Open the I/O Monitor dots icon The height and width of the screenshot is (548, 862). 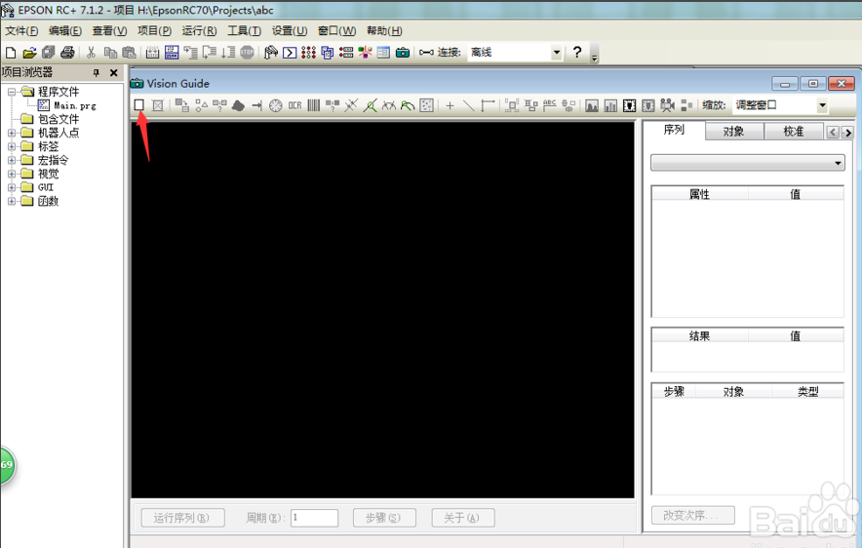tap(308, 53)
